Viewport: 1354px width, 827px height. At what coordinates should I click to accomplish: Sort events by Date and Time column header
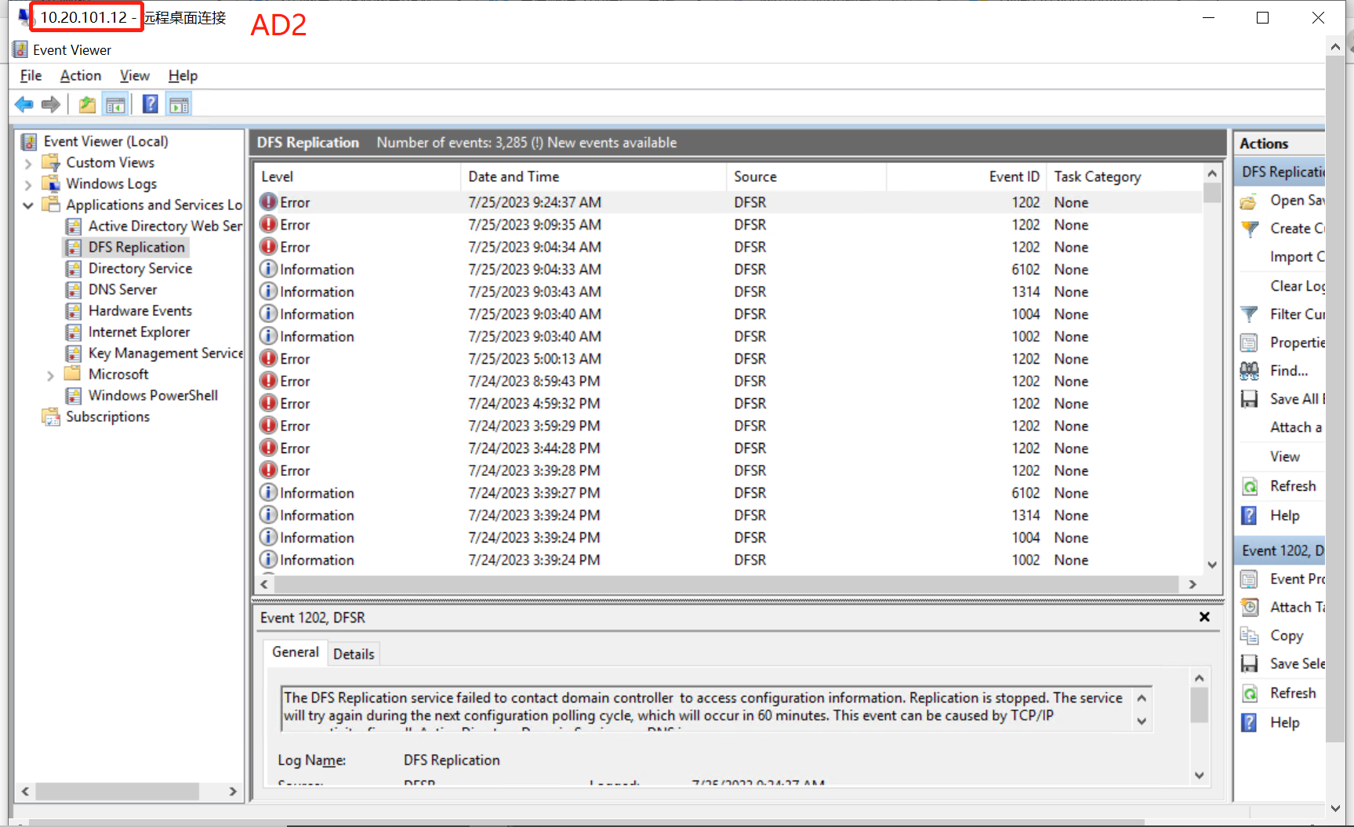594,177
